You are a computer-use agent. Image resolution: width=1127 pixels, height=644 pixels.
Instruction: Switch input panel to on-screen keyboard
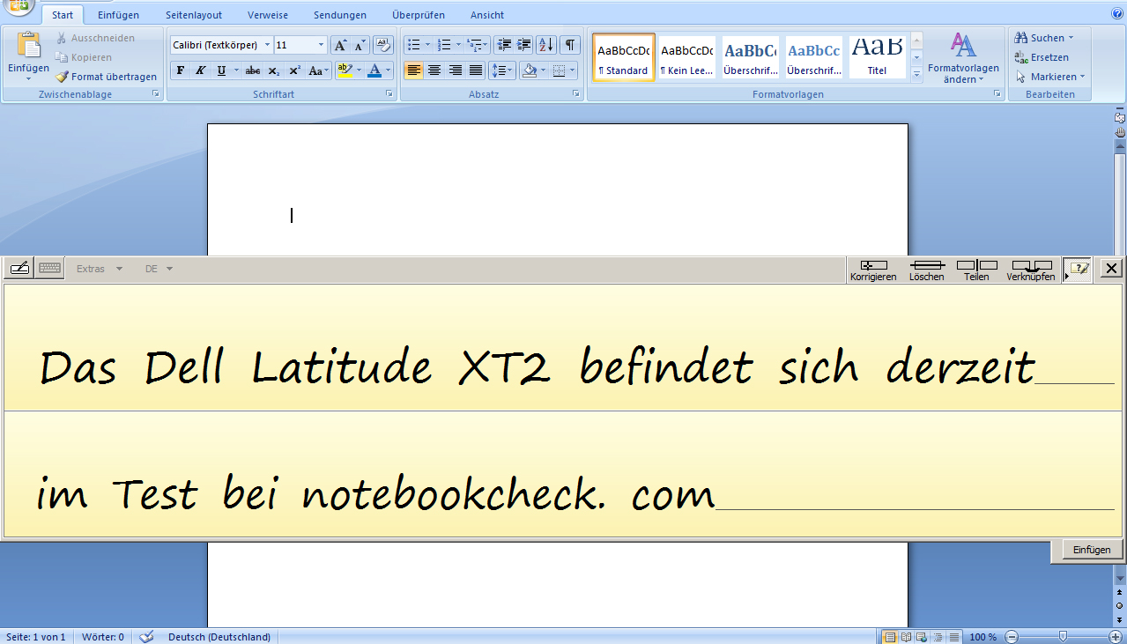(49, 269)
